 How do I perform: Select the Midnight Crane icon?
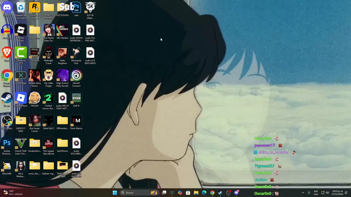tap(49, 56)
